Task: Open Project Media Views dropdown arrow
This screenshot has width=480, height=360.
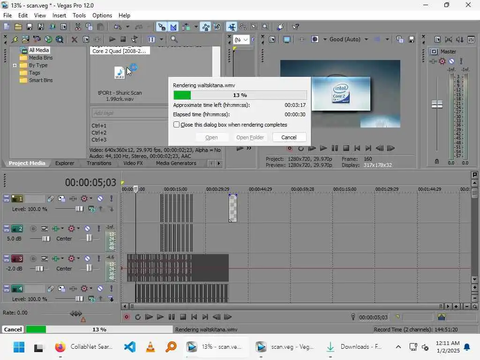Action: pyautogui.click(x=161, y=39)
